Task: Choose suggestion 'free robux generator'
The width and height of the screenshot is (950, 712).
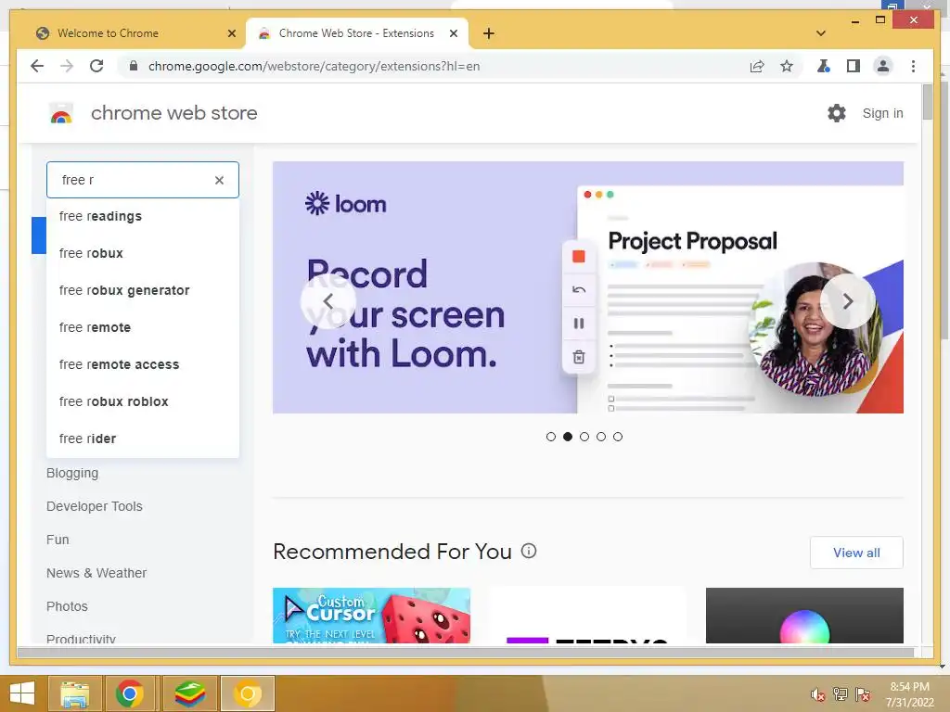Action: pos(142,290)
